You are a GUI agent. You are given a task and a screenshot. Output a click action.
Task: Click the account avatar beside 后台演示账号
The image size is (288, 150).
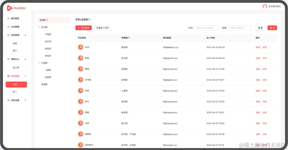pos(265,6)
